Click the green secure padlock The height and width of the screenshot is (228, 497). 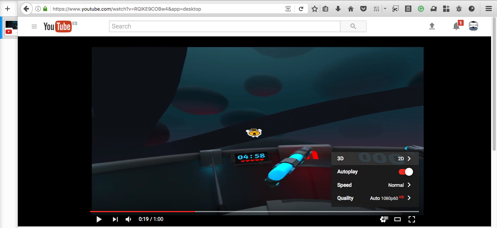coord(45,9)
